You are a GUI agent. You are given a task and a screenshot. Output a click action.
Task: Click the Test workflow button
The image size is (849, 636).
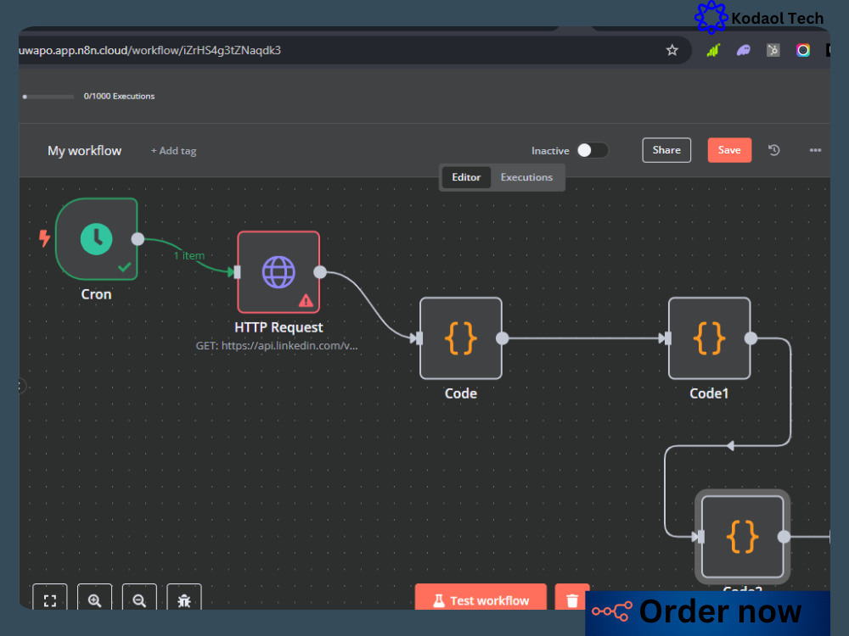tap(481, 598)
